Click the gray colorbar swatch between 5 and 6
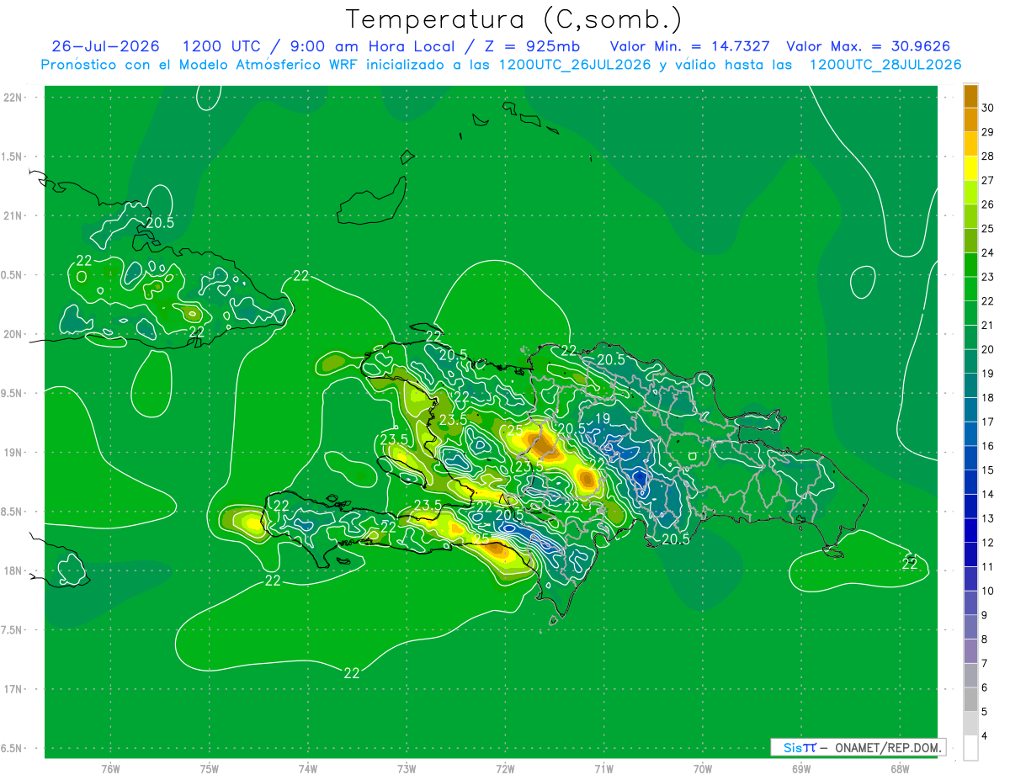This screenshot has width=1010, height=780. [x=970, y=700]
